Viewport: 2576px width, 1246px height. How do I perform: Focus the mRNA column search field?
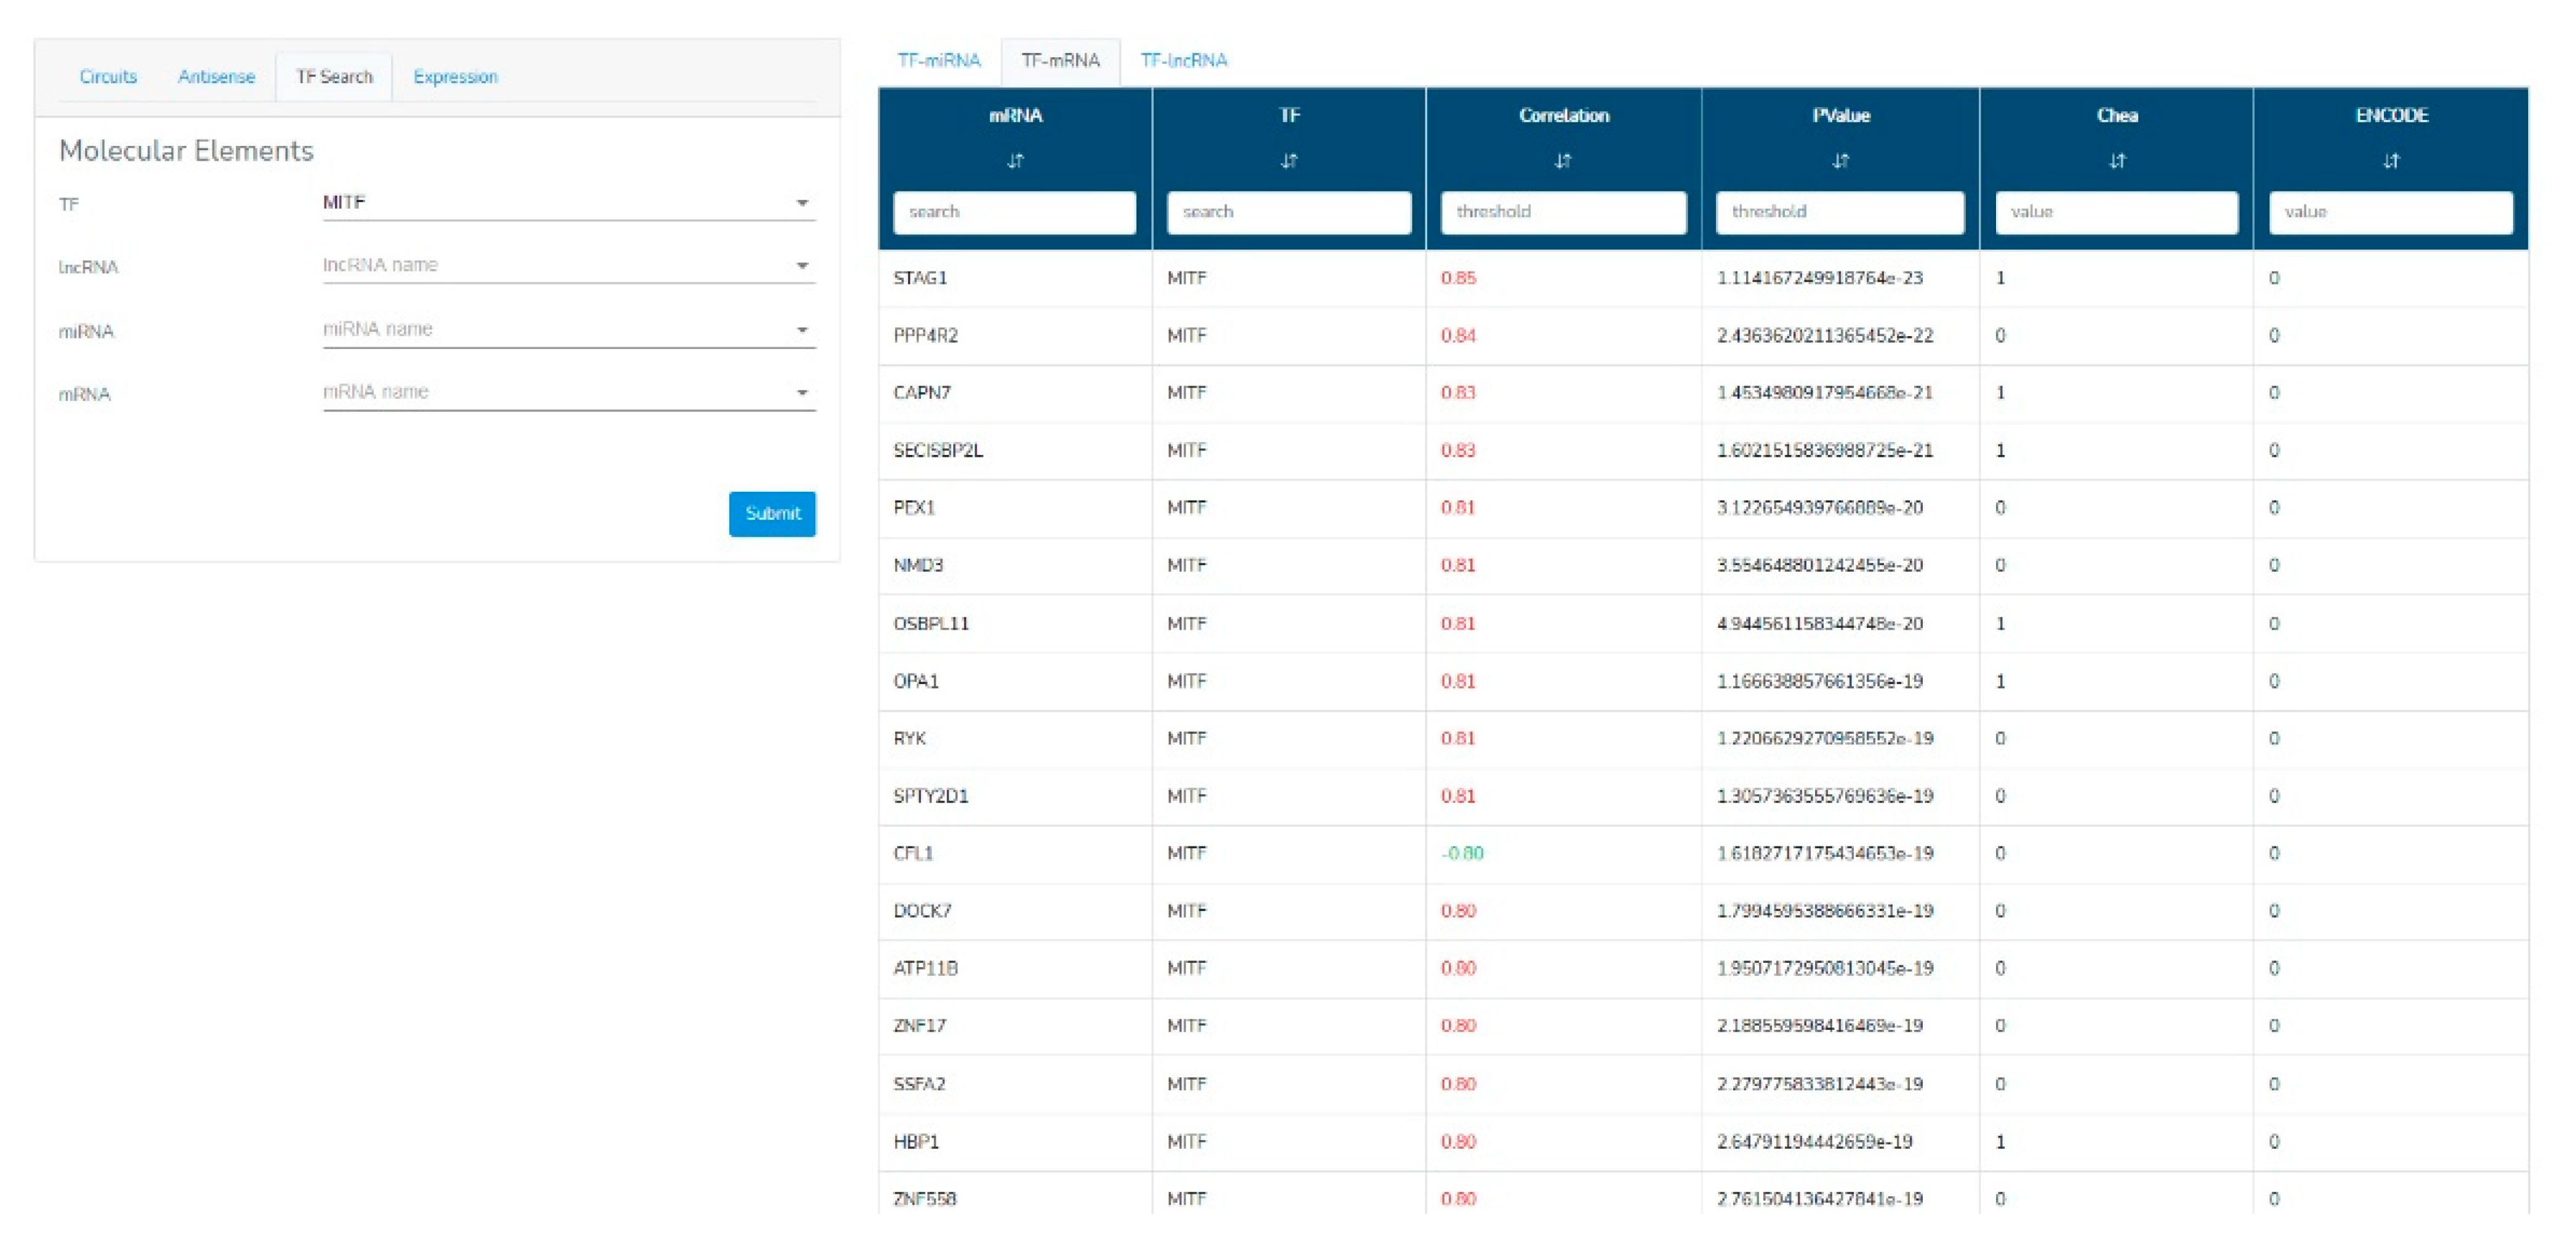[1014, 212]
